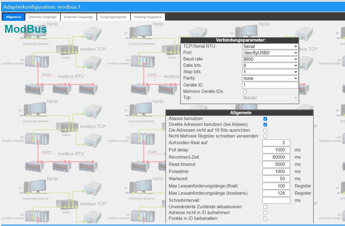Check Unveränderte Zustände aktualisieren checkbox
The width and height of the screenshot is (345, 226).
pos(265,207)
